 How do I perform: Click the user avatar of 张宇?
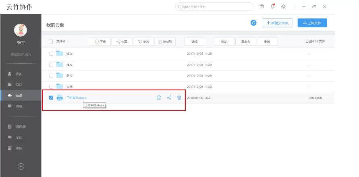[x=21, y=30]
